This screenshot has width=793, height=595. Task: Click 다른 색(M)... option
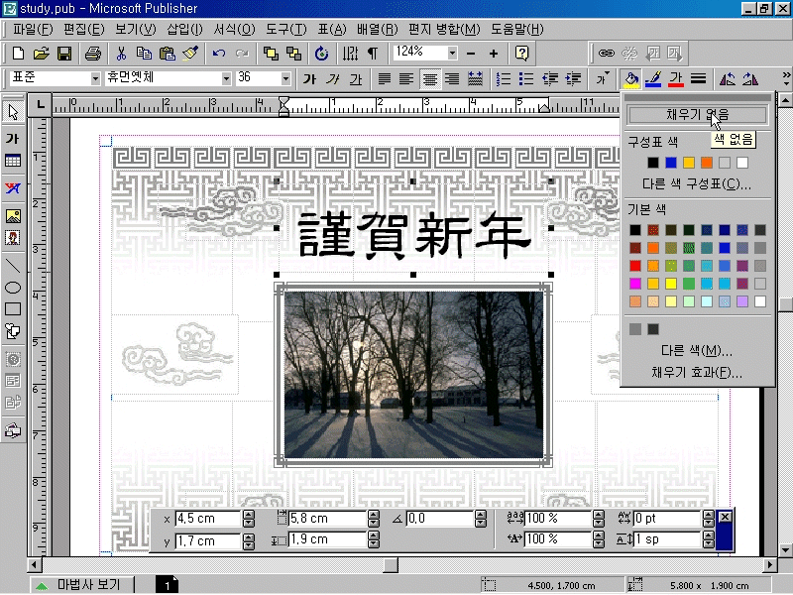pyautogui.click(x=697, y=350)
